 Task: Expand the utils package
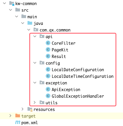tap(35, 102)
